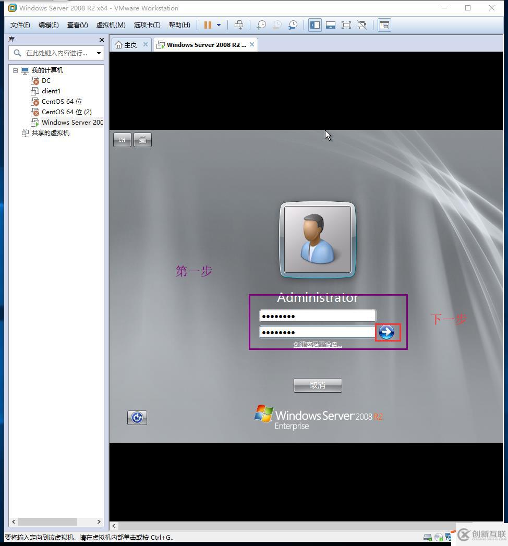This screenshot has width=508, height=546.
Task: Click the CD/DVD drive status icon
Action: [x=439, y=537]
